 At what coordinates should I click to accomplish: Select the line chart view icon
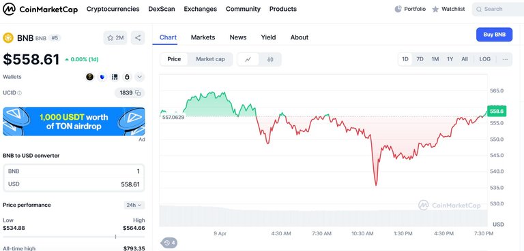pos(248,59)
